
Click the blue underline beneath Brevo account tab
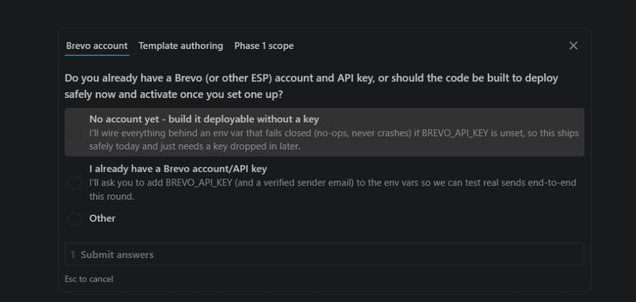97,55
